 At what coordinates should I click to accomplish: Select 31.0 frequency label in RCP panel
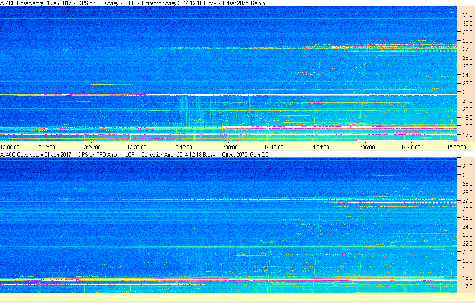466,15
